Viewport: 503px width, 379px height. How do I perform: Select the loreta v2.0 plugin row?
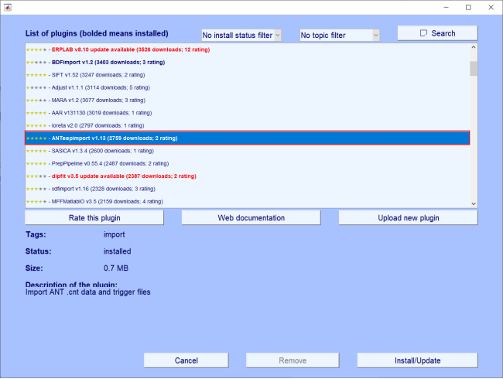point(248,126)
